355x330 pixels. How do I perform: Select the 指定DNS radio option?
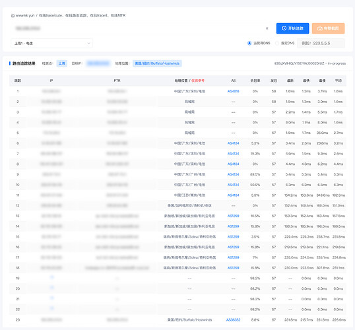pos(277,43)
